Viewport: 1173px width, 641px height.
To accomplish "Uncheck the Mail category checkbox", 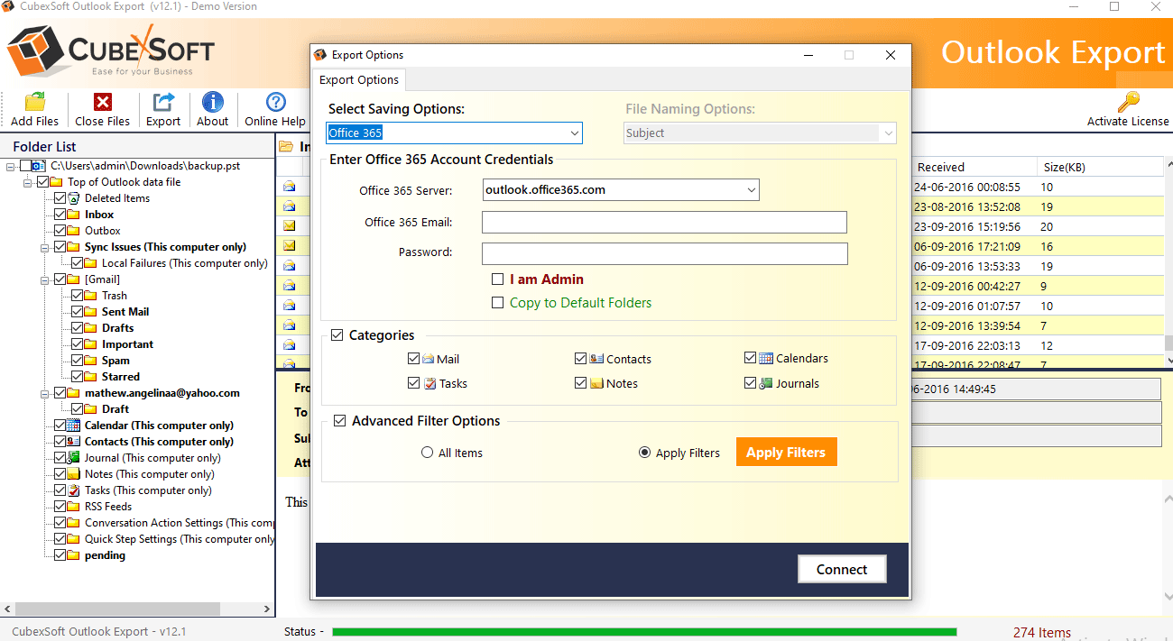I will [413, 359].
